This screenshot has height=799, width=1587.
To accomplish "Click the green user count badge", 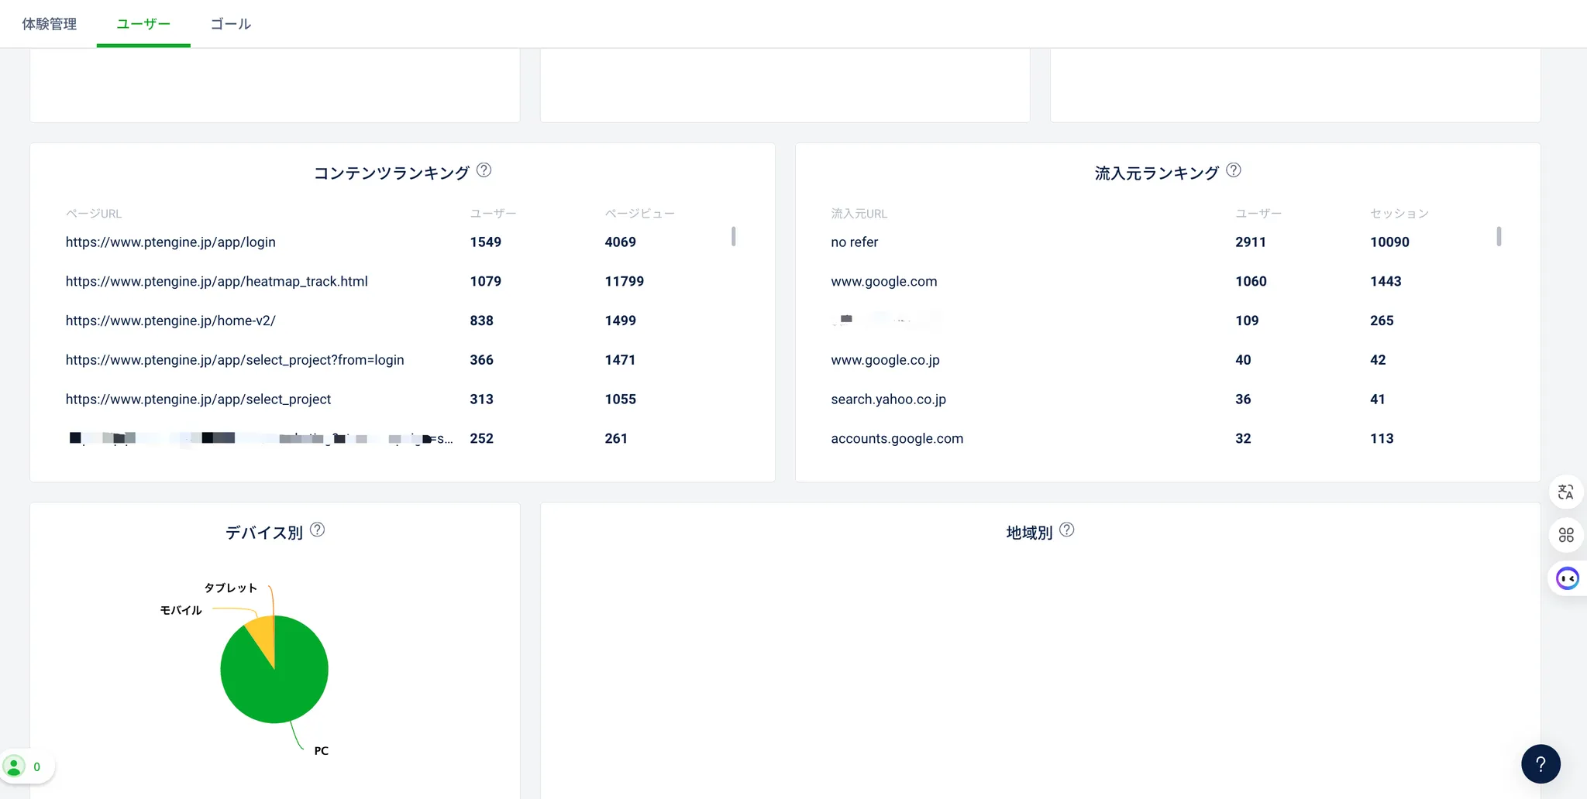I will coord(25,766).
